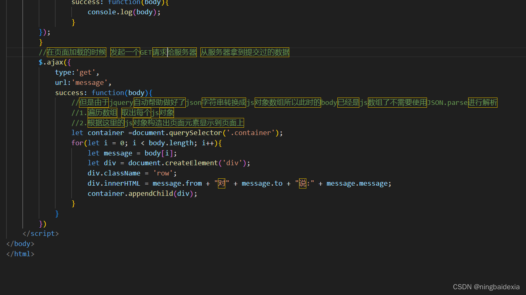Click the jquery JSON.parse comment line
The image size is (526, 295).
pos(284,102)
